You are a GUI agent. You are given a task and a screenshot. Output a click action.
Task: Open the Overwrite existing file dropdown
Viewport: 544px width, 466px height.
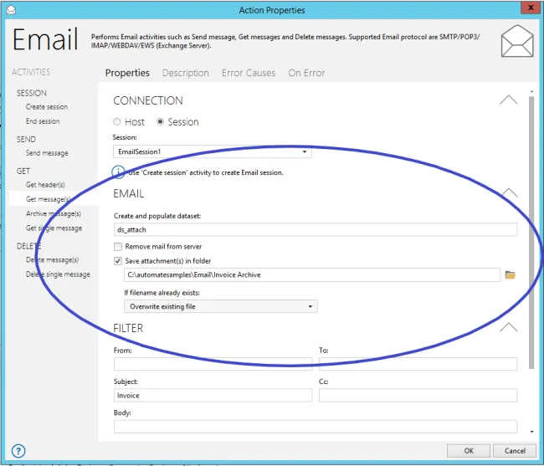click(221, 306)
